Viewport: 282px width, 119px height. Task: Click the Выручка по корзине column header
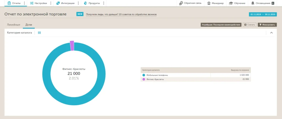(240, 70)
